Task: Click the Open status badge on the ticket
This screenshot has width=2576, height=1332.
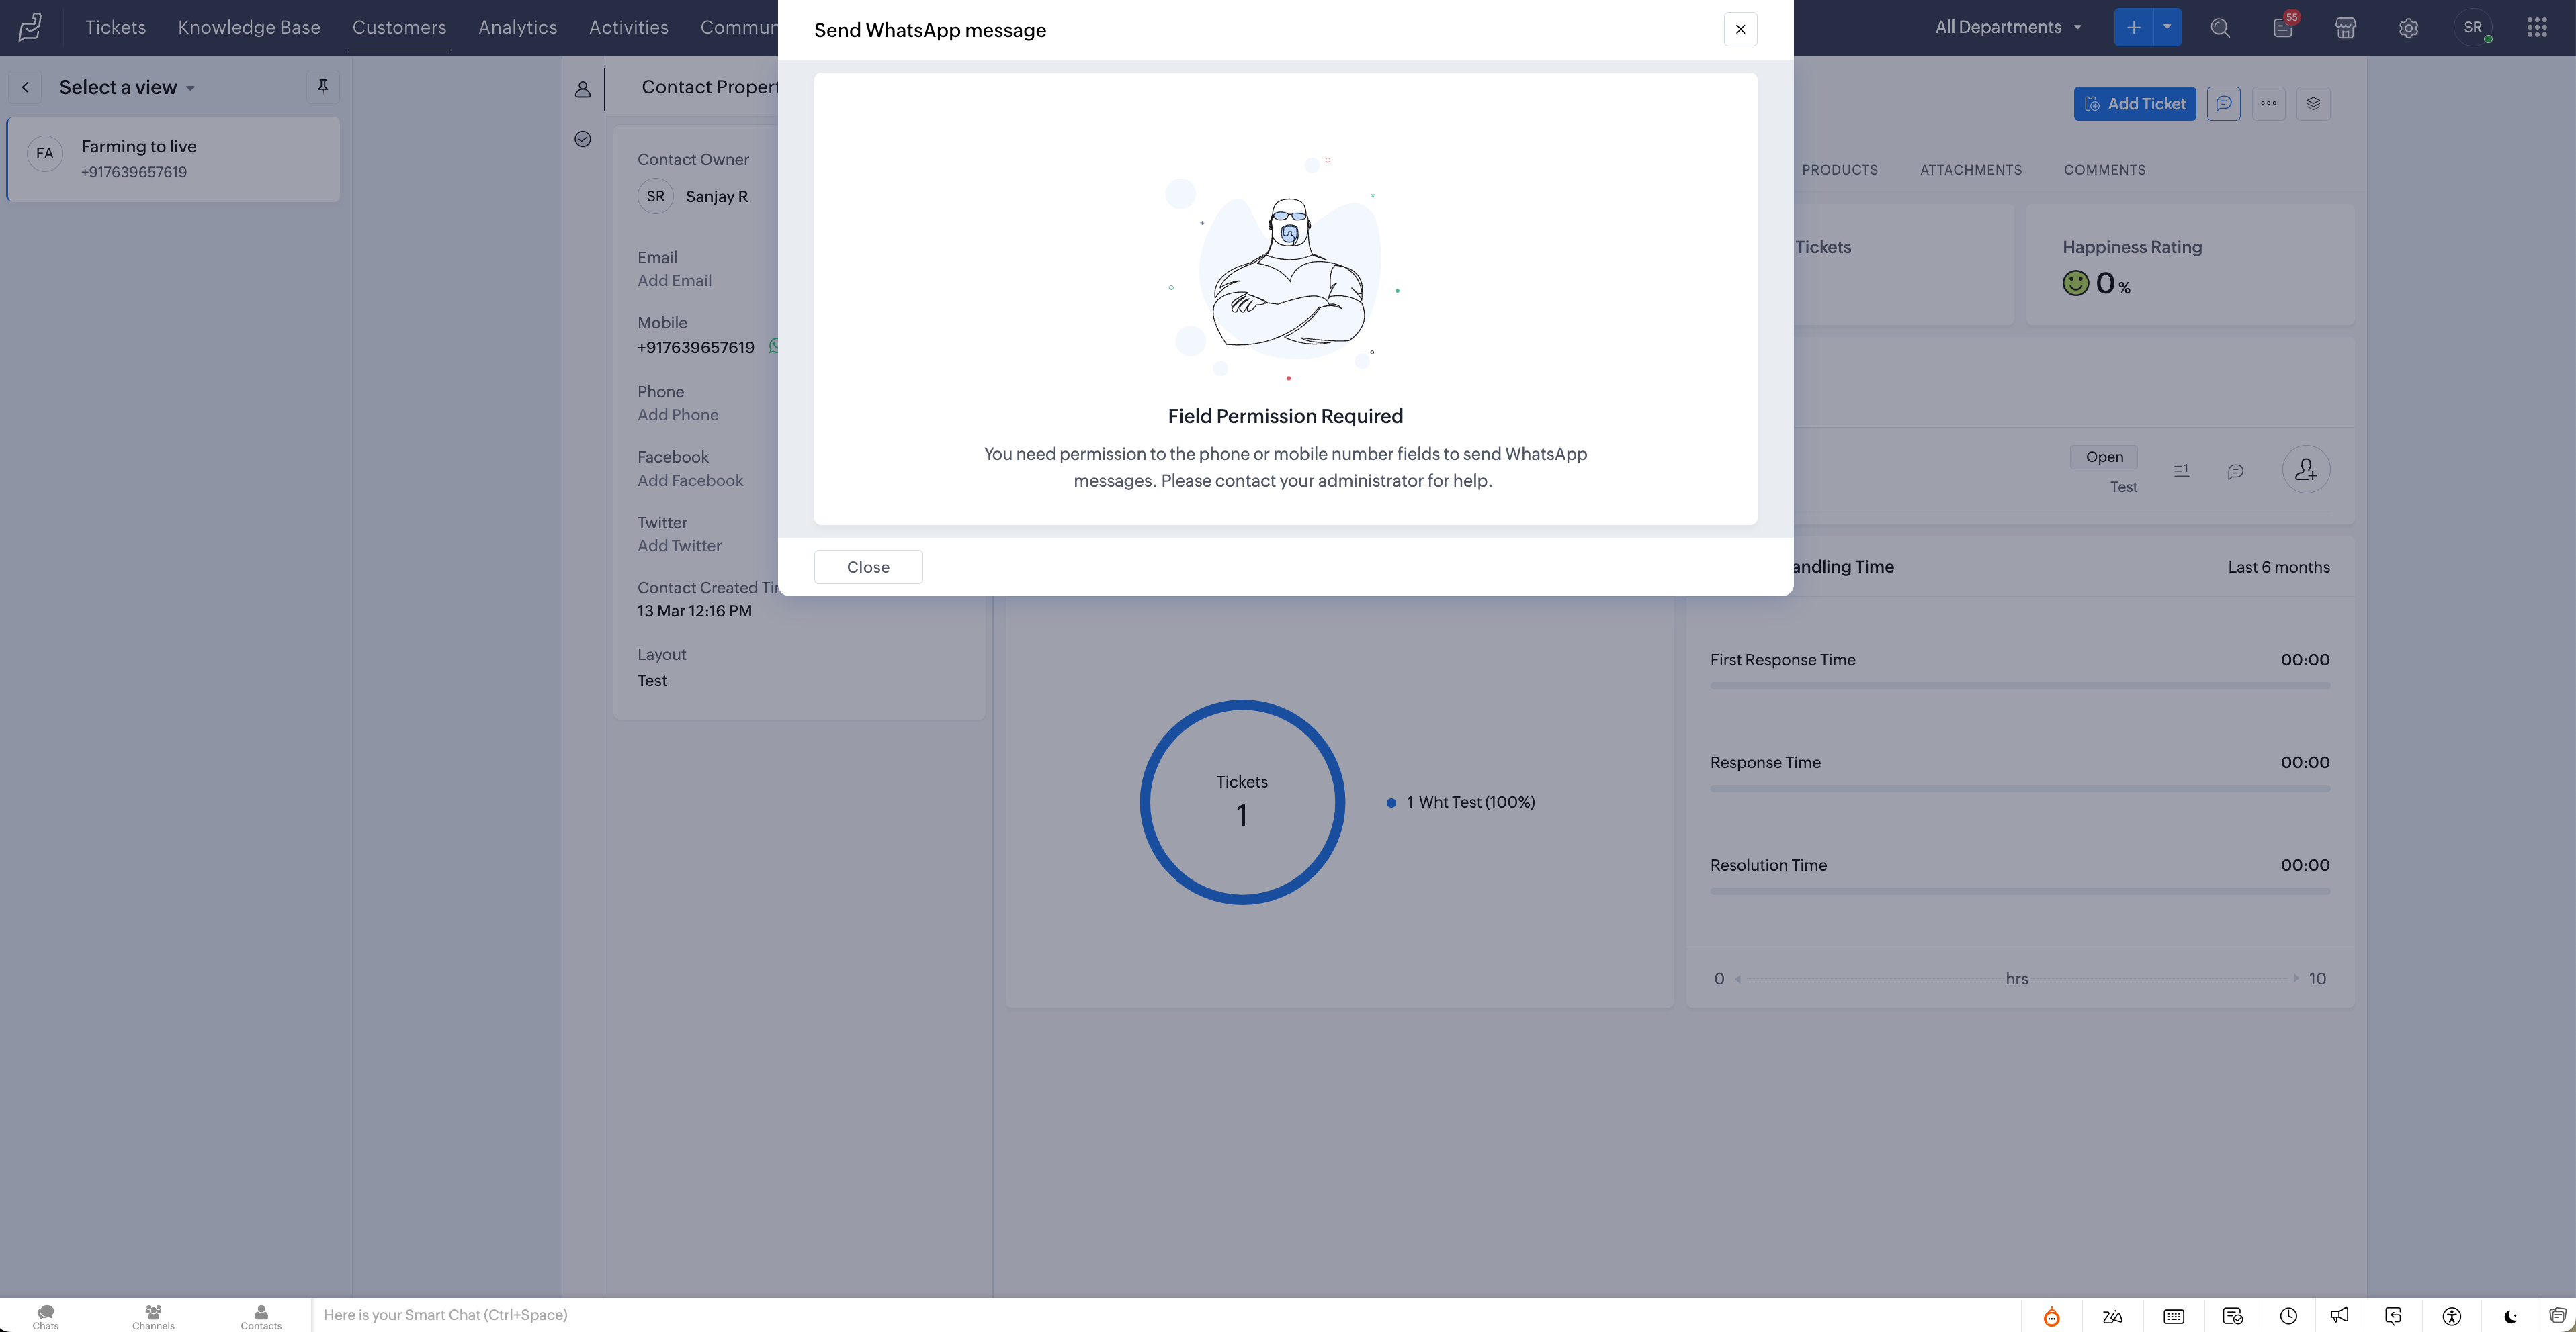Action: (2104, 457)
